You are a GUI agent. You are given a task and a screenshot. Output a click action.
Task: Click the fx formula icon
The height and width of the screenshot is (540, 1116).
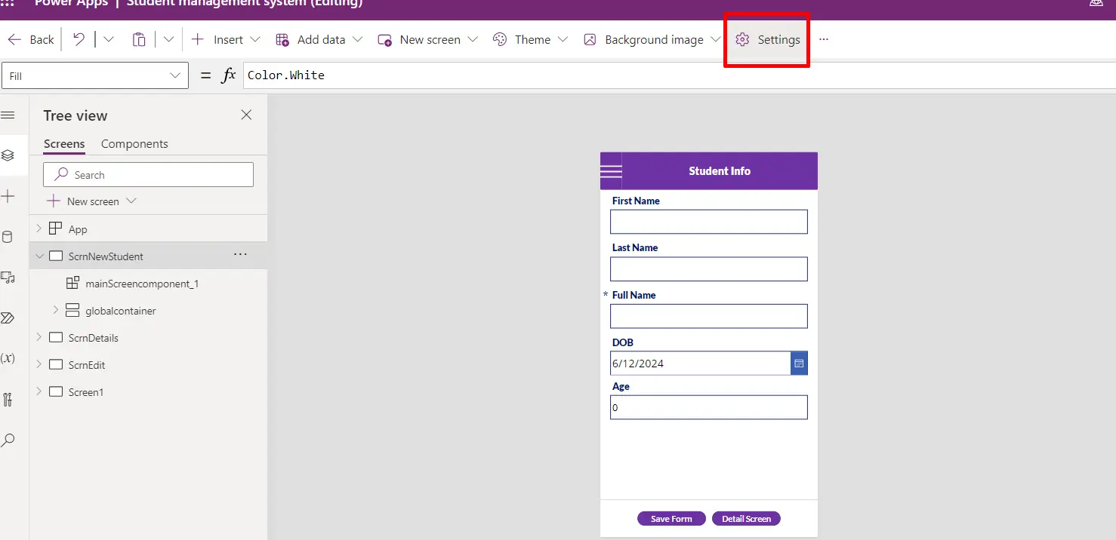(x=228, y=75)
